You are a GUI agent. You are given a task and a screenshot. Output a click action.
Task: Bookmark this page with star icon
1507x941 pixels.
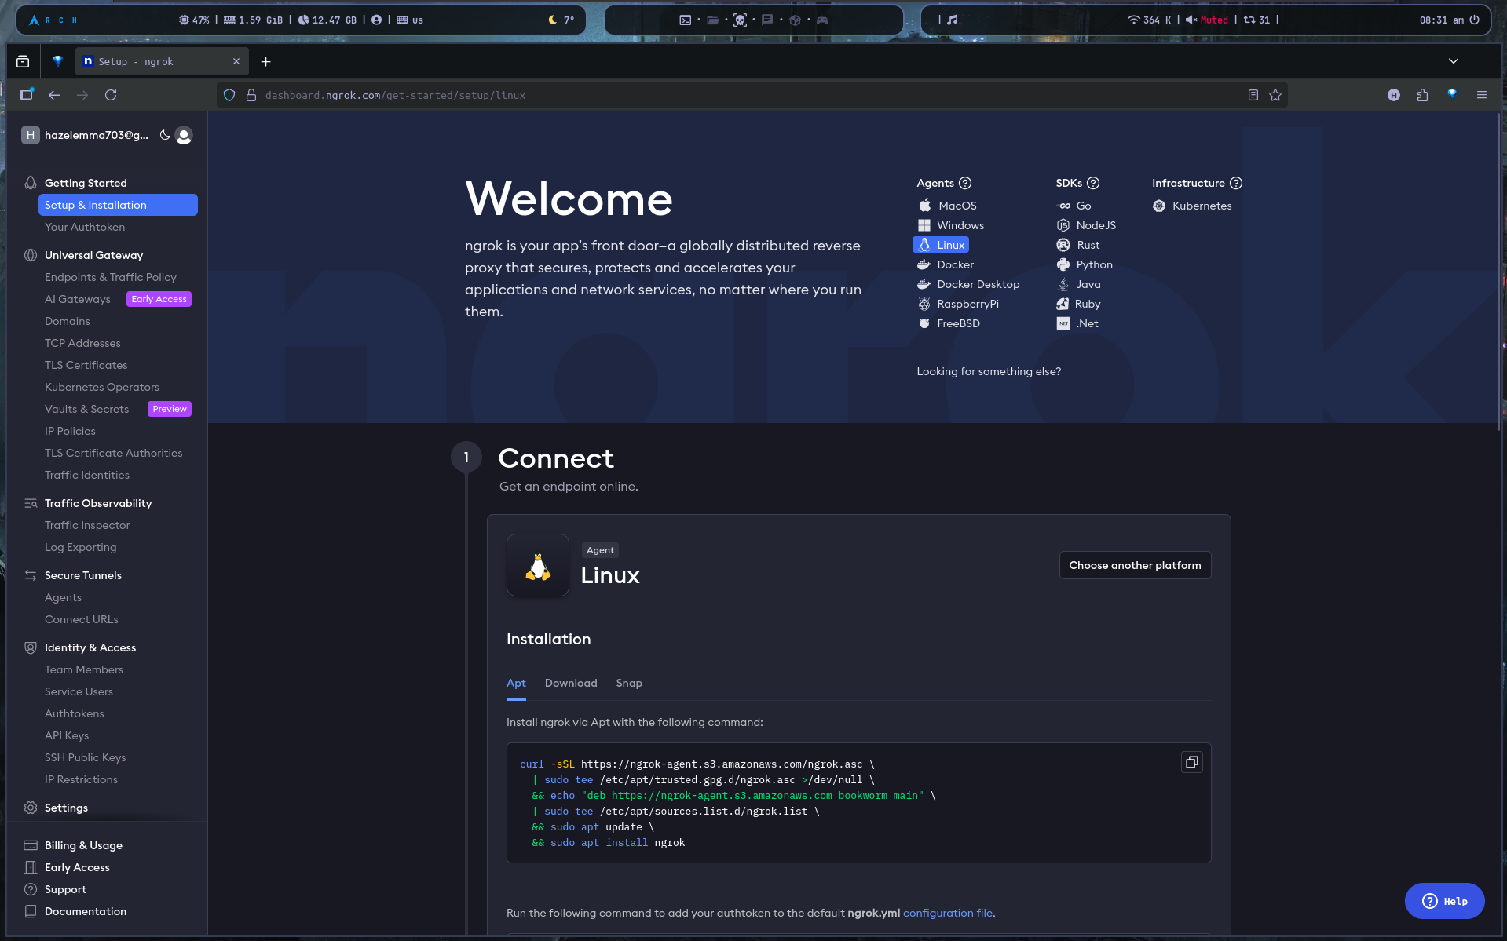click(1275, 95)
